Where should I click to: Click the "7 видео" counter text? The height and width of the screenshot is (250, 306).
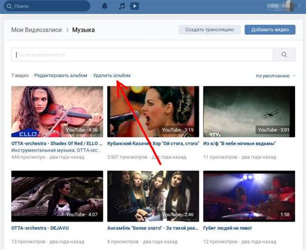coord(20,76)
